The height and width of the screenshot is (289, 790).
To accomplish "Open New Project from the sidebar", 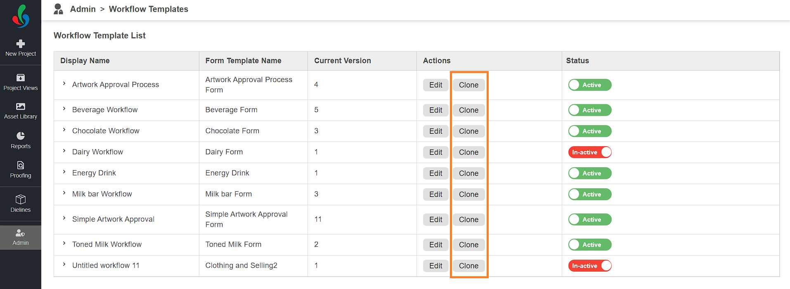I will click(x=21, y=48).
